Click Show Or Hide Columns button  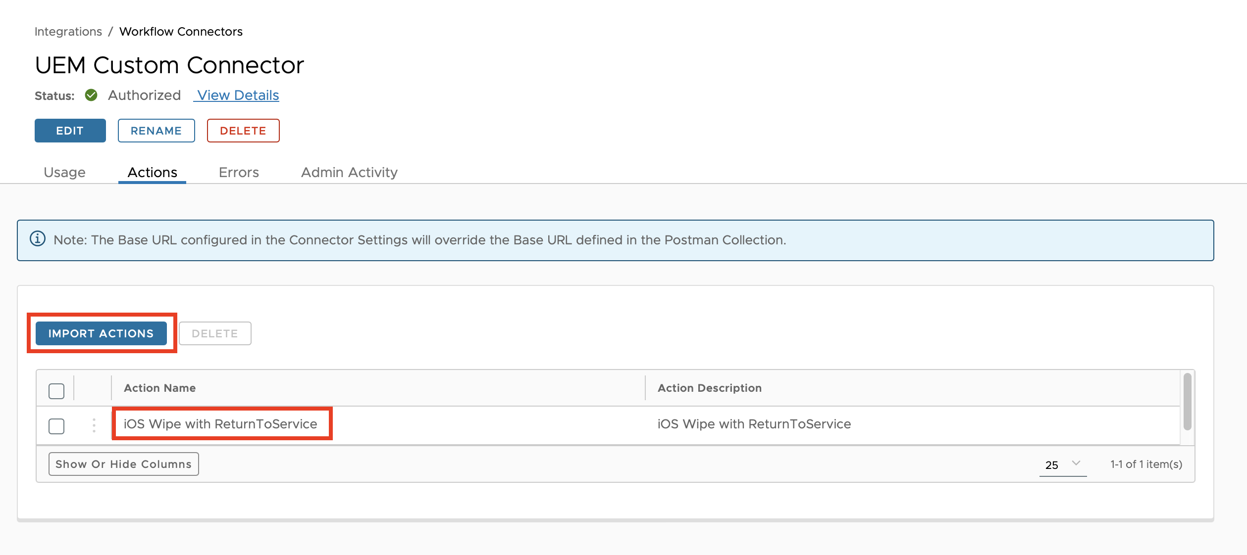[x=123, y=464]
